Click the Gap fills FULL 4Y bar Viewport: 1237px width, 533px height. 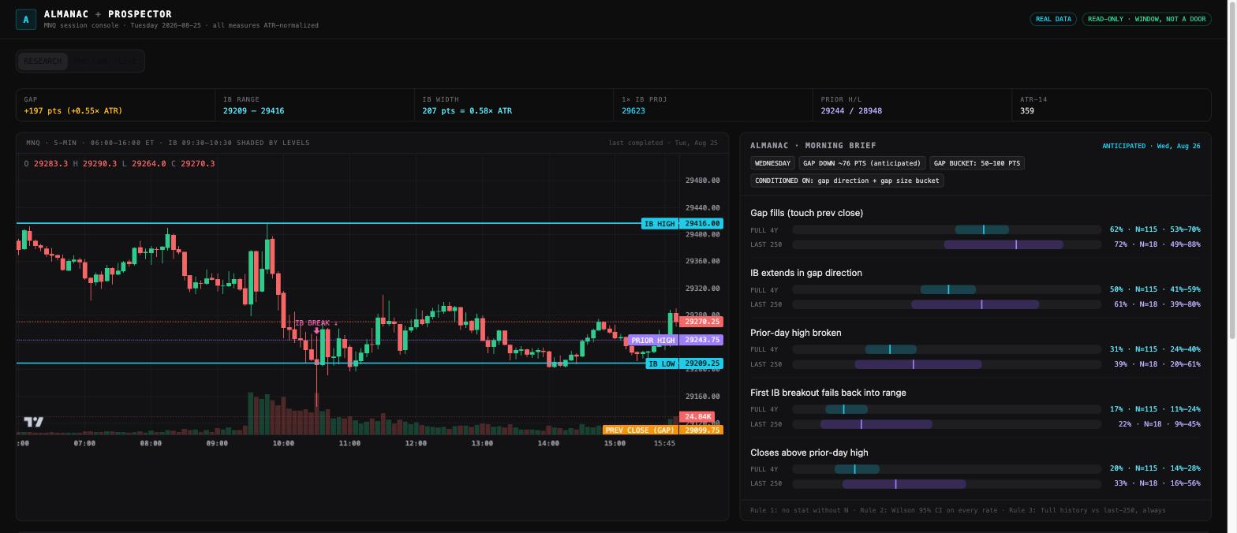tap(947, 229)
